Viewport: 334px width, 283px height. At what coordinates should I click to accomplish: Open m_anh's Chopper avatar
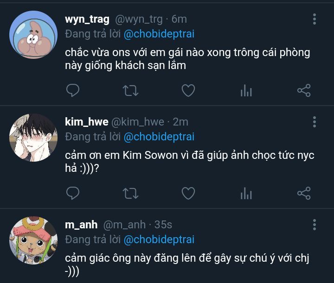tap(33, 240)
